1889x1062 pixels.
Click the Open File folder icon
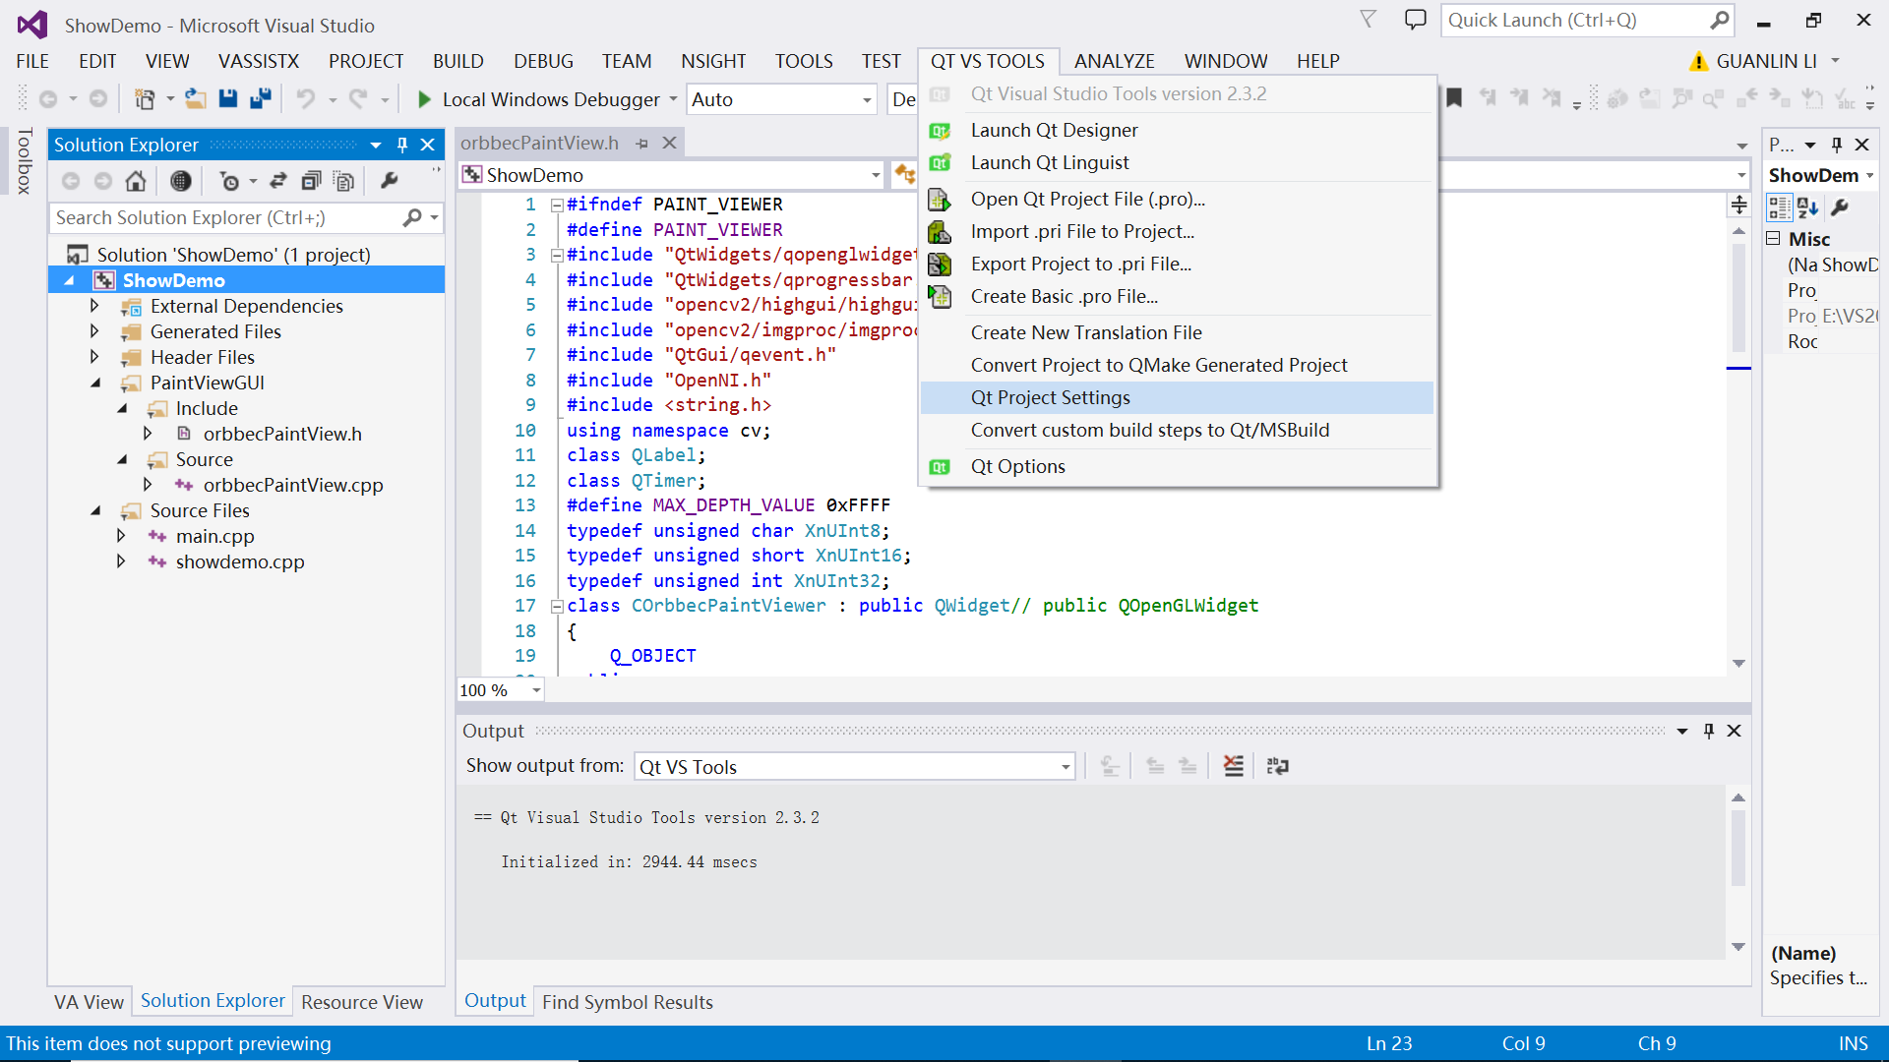click(x=196, y=98)
